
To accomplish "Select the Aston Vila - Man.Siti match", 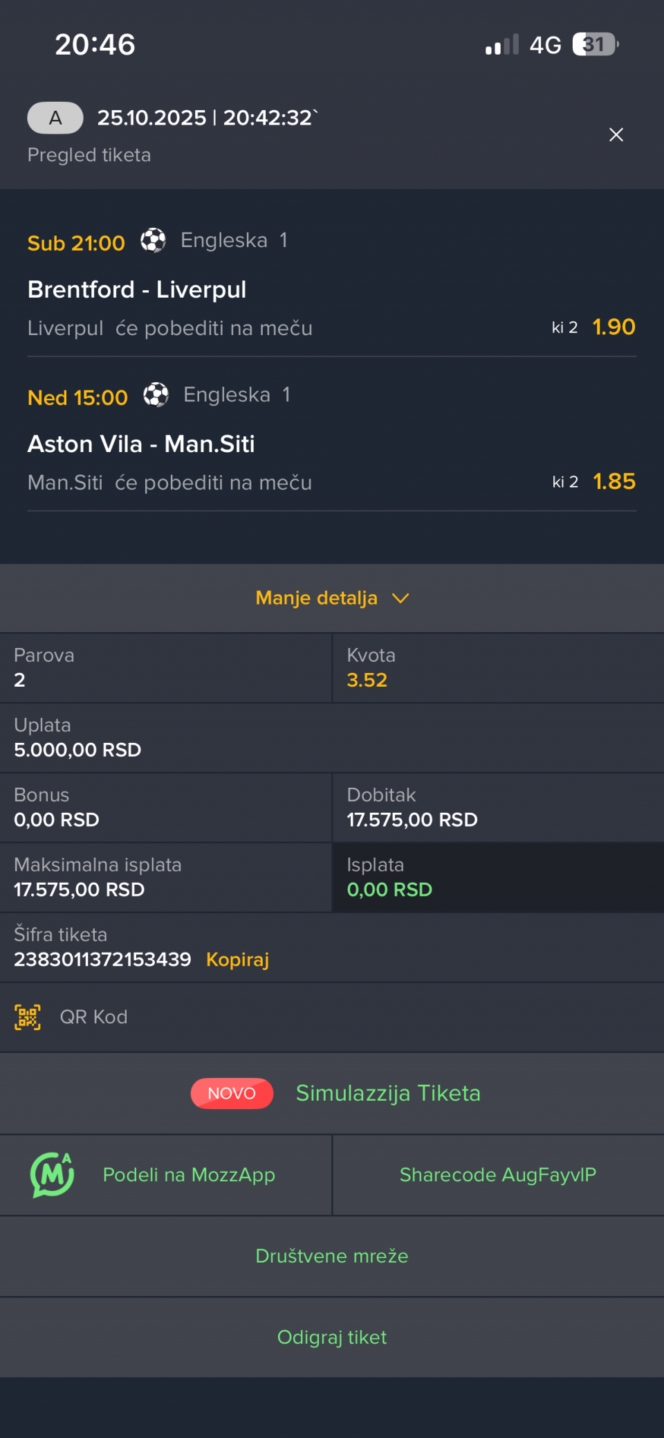I will pyautogui.click(x=141, y=444).
